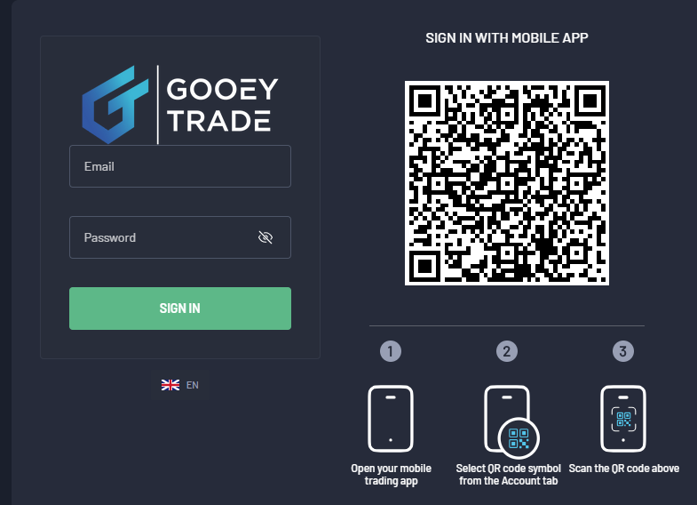The image size is (697, 505).
Task: Focus the Password input field
Action: pos(180,237)
